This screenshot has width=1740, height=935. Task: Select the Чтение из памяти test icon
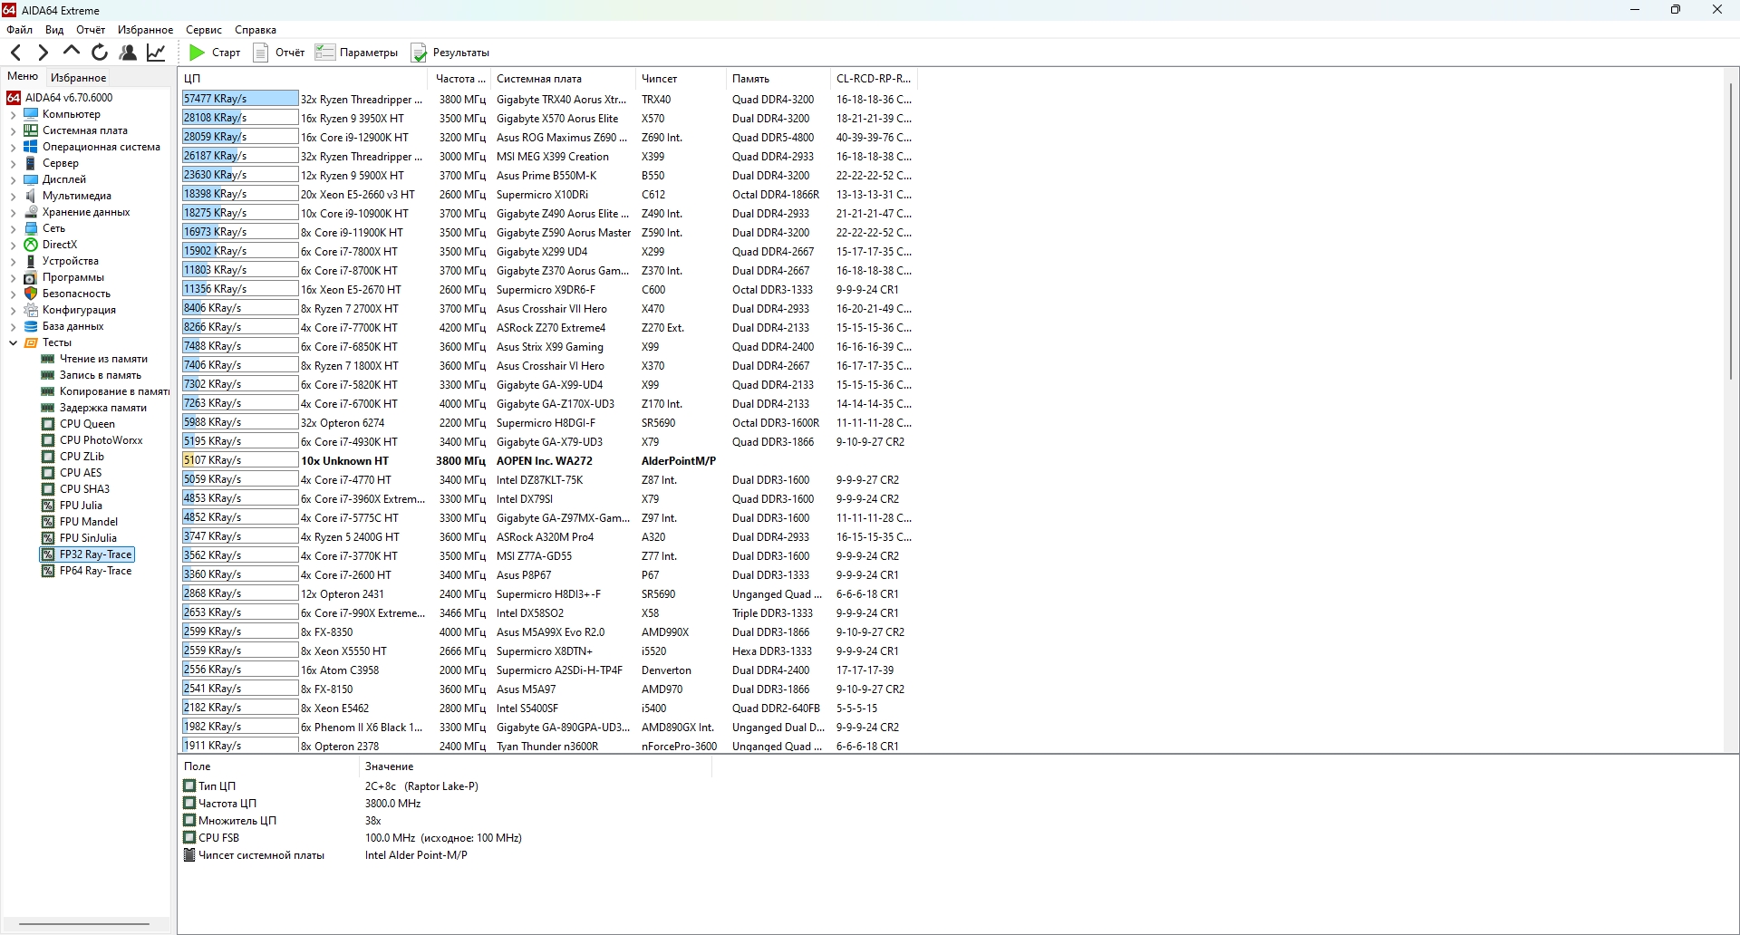(48, 359)
